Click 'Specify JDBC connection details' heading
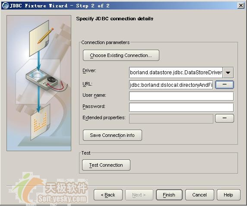Image resolution: width=247 pixels, height=206 pixels. tap(115, 19)
